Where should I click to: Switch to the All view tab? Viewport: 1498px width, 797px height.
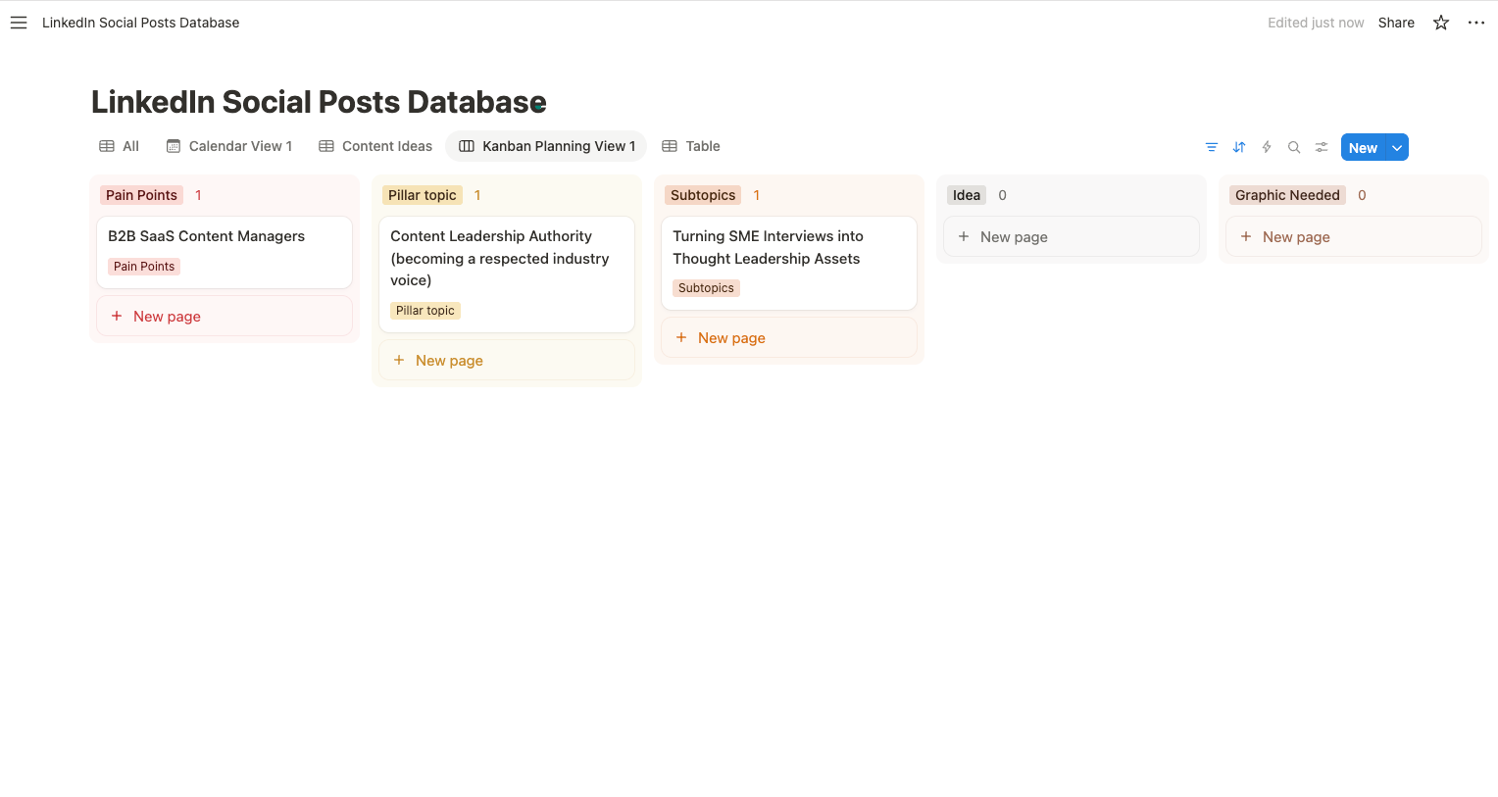pyautogui.click(x=120, y=146)
